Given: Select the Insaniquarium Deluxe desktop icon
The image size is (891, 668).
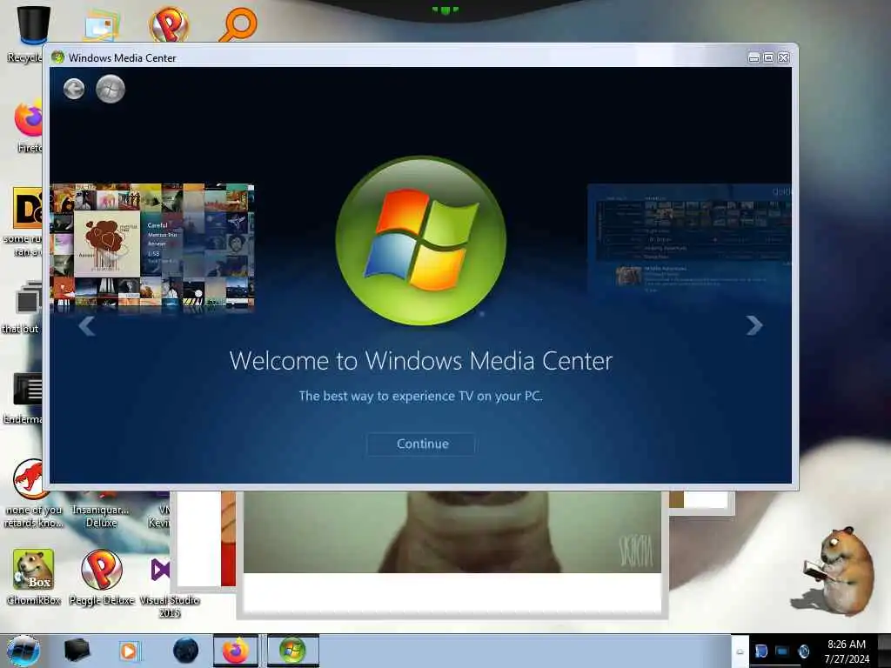Looking at the screenshot, I should coord(101,511).
